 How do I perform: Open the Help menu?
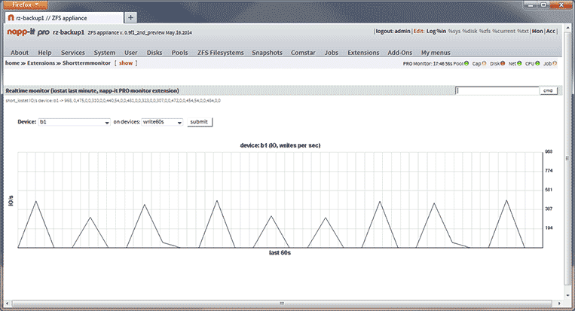(44, 53)
